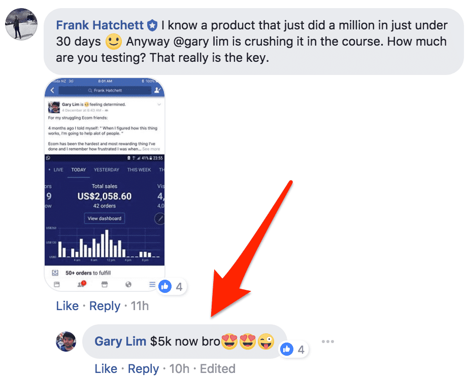468x377 pixels.
Task: Click the 10h timestamp on the reply
Action: point(179,369)
